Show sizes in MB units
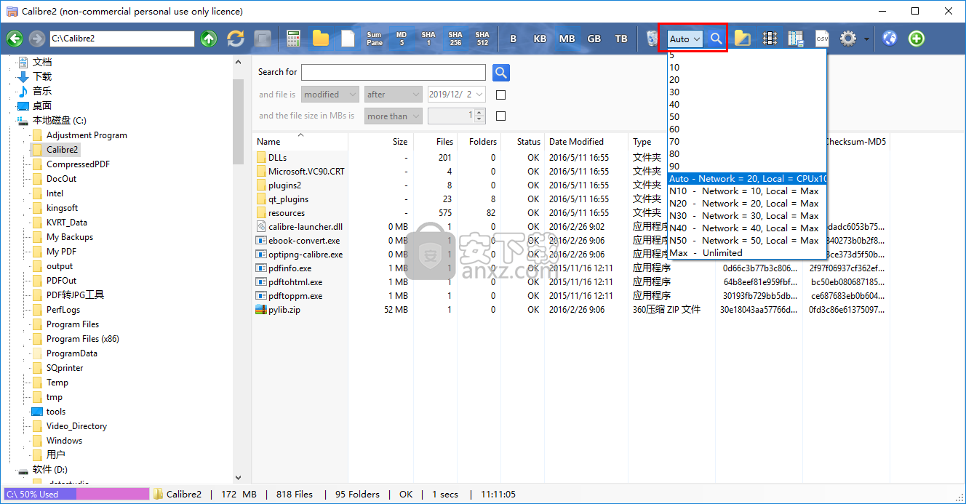The height and width of the screenshot is (504, 966). click(x=567, y=39)
